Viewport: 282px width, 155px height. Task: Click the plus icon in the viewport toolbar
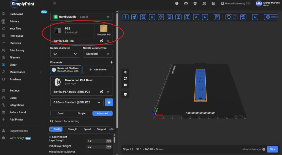pos(125,17)
